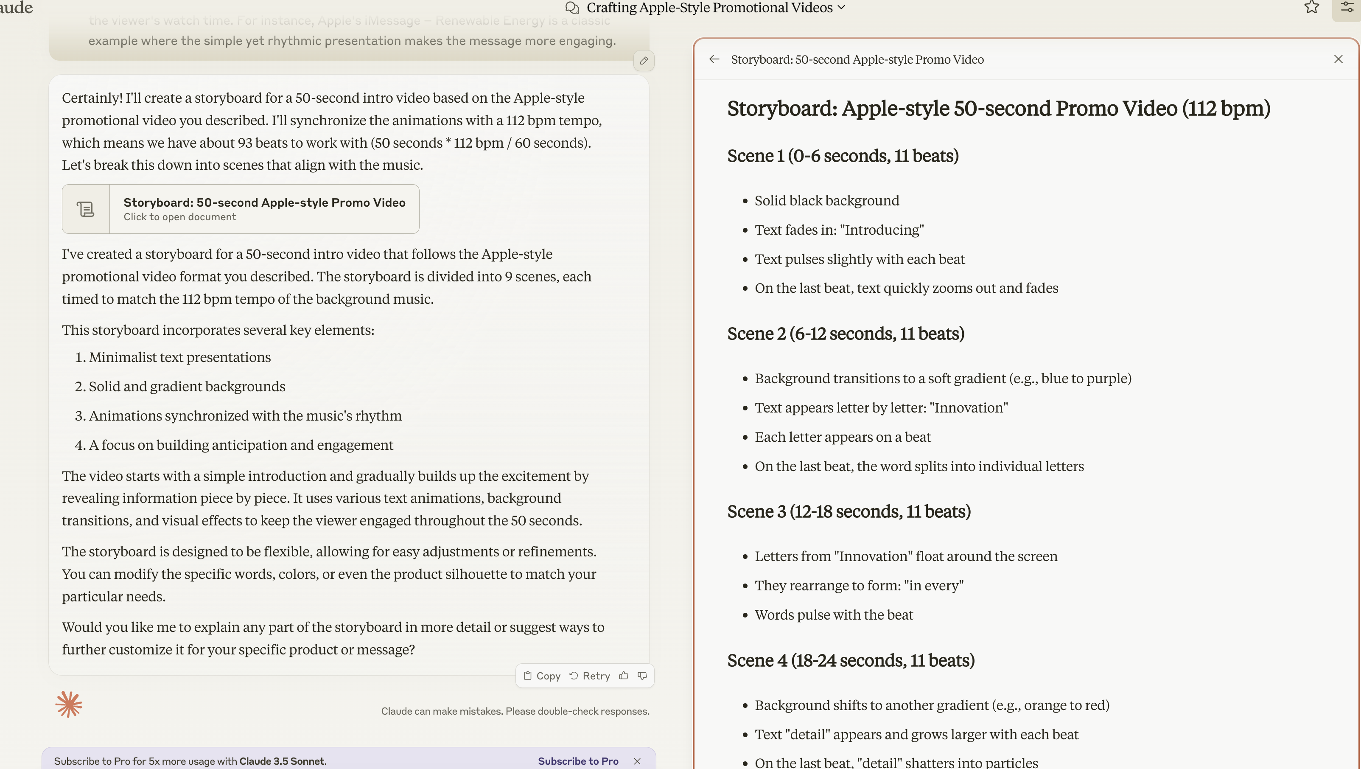Close the Storyboard artifact panel
1361x769 pixels.
[1338, 59]
